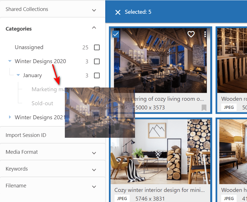Tick the Winter Designs 2020 checkbox

tap(97, 61)
